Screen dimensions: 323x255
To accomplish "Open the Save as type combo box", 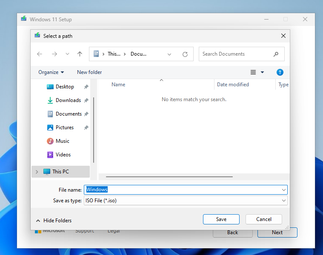I will [186, 201].
